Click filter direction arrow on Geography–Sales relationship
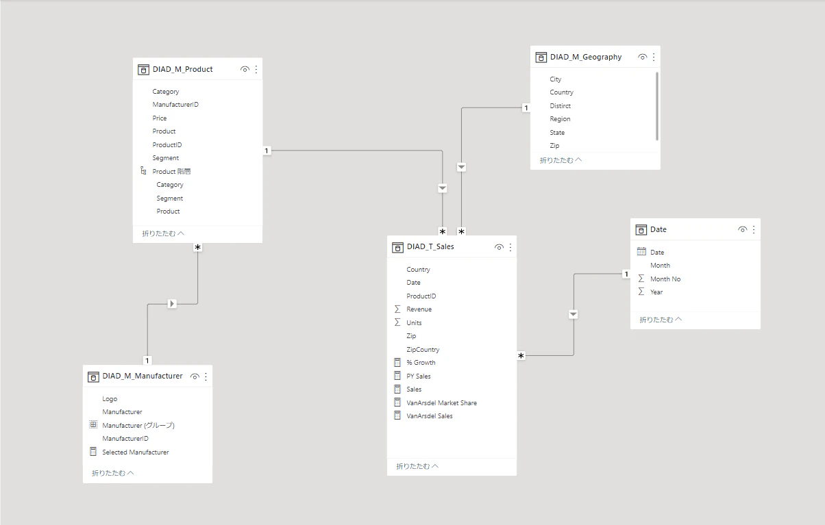The image size is (825, 525). point(462,167)
